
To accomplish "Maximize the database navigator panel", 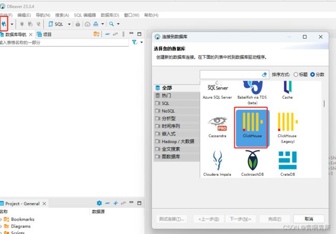I will point(139,34).
